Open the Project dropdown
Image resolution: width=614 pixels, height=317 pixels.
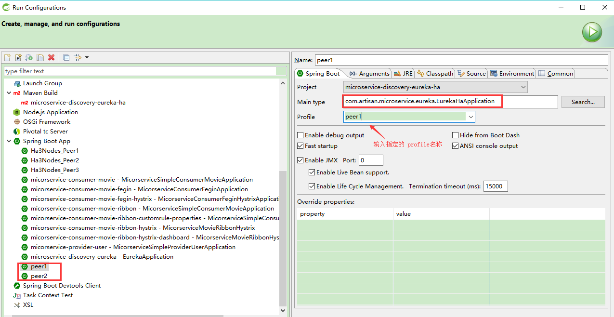[435, 87]
